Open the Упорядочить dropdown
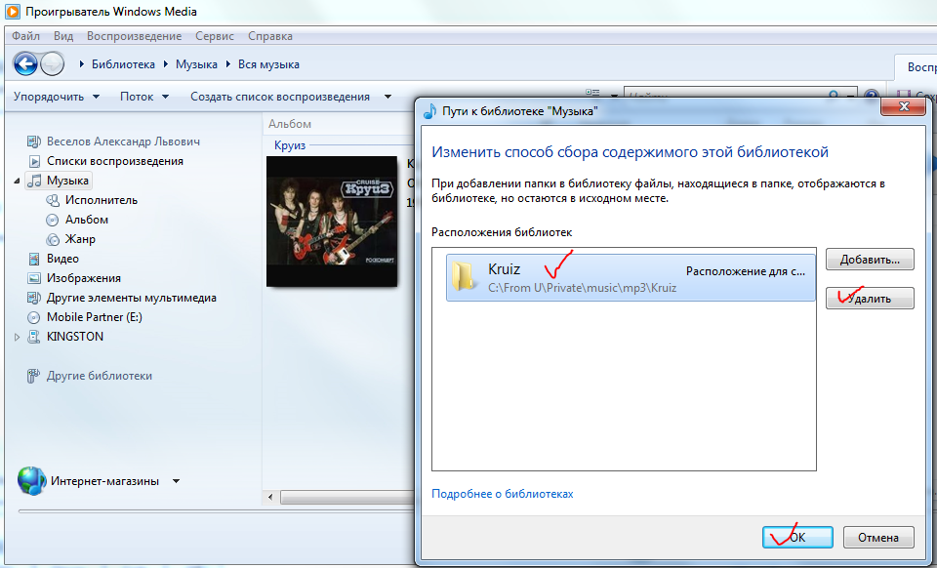 pyautogui.click(x=57, y=97)
